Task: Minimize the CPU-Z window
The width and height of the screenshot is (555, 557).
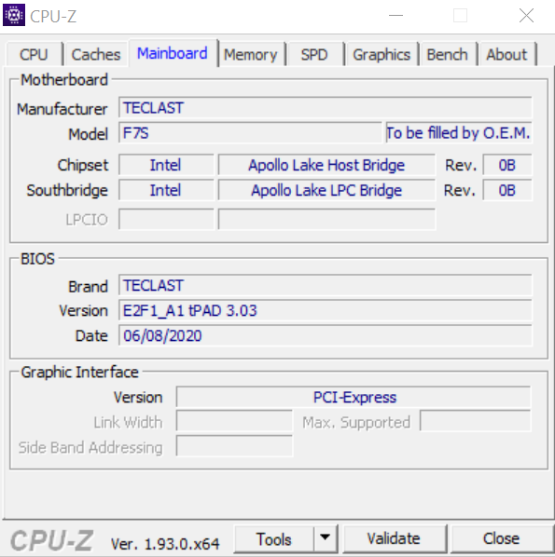Action: click(395, 16)
